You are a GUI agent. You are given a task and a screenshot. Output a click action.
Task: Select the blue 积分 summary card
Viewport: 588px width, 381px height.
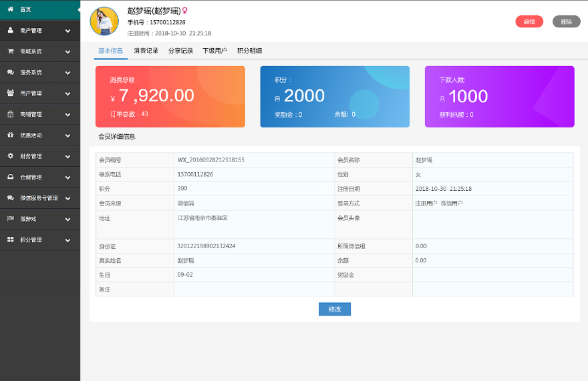pos(335,97)
